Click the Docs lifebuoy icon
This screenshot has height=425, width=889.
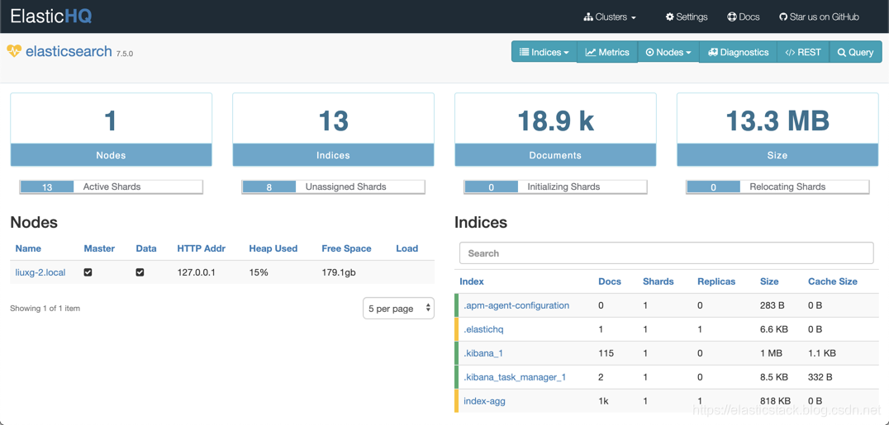[732, 17]
